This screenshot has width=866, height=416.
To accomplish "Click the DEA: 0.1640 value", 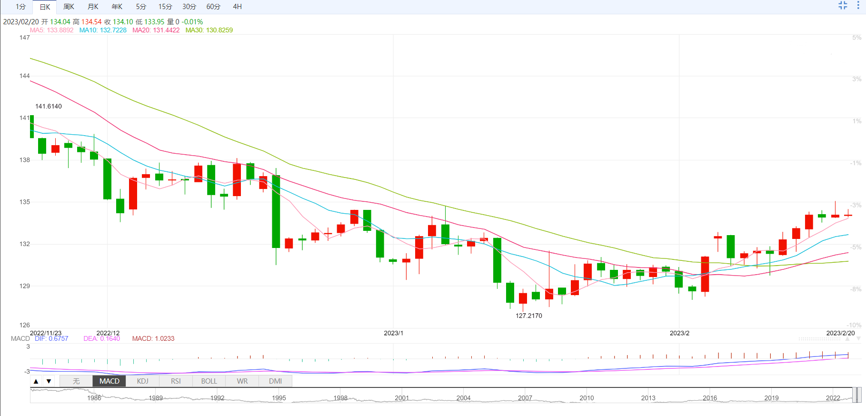I will pyautogui.click(x=102, y=338).
